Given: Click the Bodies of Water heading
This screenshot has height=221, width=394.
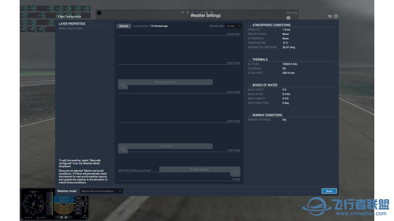Looking at the screenshot, I should pos(265,85).
